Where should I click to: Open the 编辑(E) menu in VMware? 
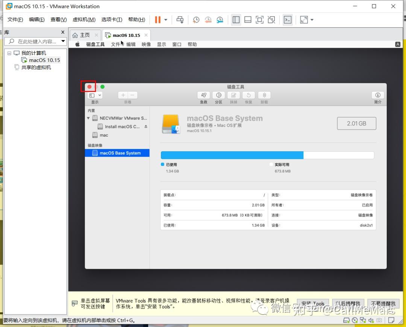(36, 20)
